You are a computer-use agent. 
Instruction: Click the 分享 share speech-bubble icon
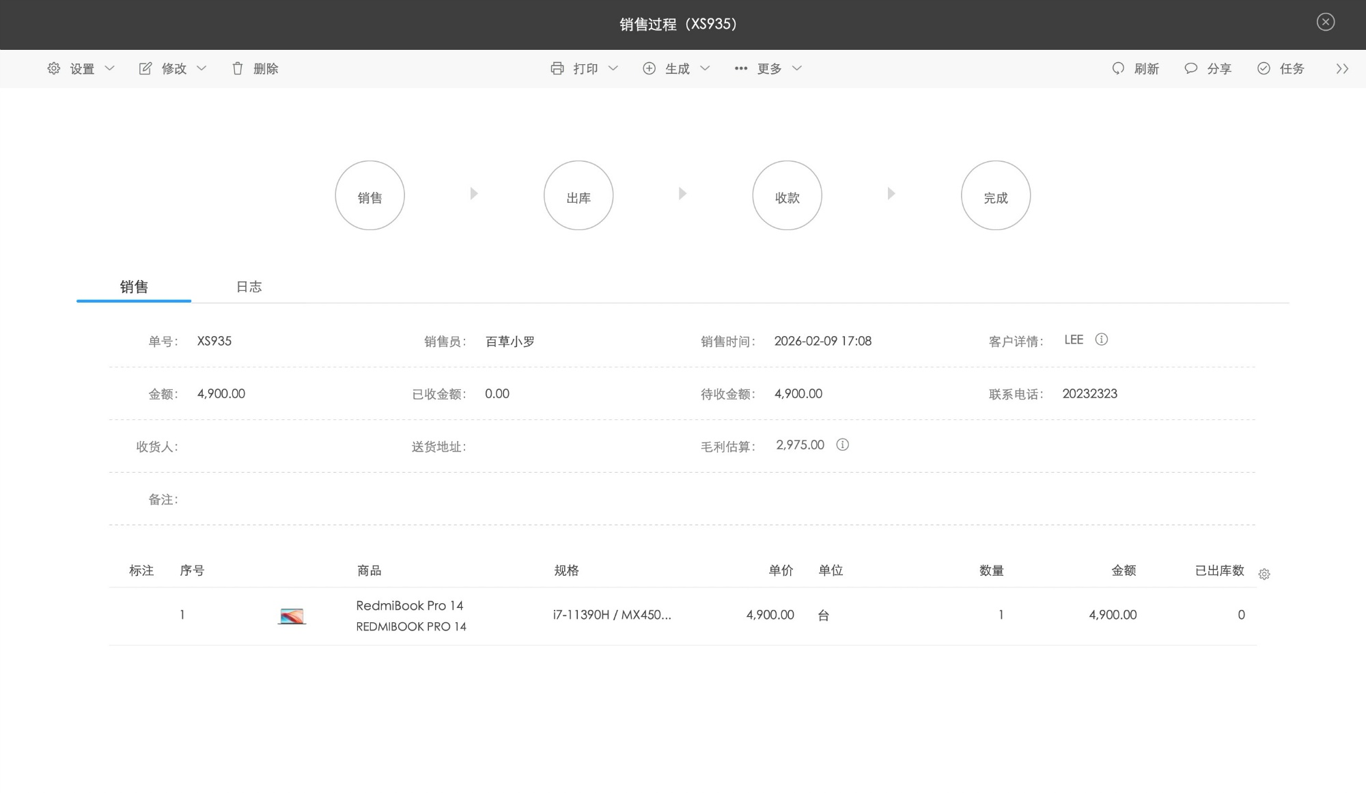pos(1190,68)
